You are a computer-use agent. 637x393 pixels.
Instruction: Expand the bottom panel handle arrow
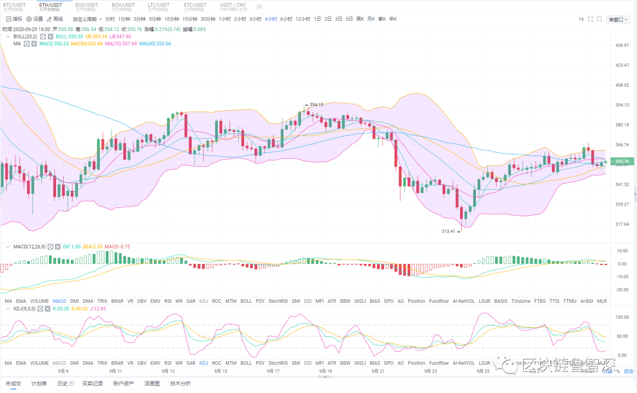click(325, 377)
